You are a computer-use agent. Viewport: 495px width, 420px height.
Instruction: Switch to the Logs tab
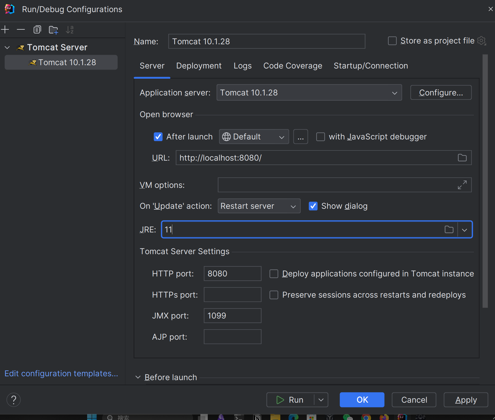click(243, 66)
